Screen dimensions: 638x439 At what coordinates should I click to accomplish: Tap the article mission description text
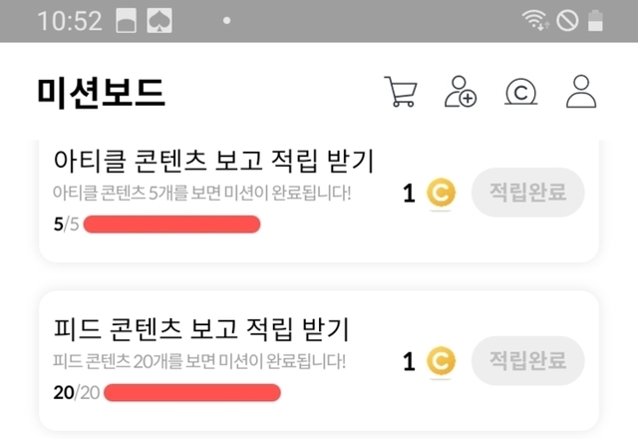point(201,192)
